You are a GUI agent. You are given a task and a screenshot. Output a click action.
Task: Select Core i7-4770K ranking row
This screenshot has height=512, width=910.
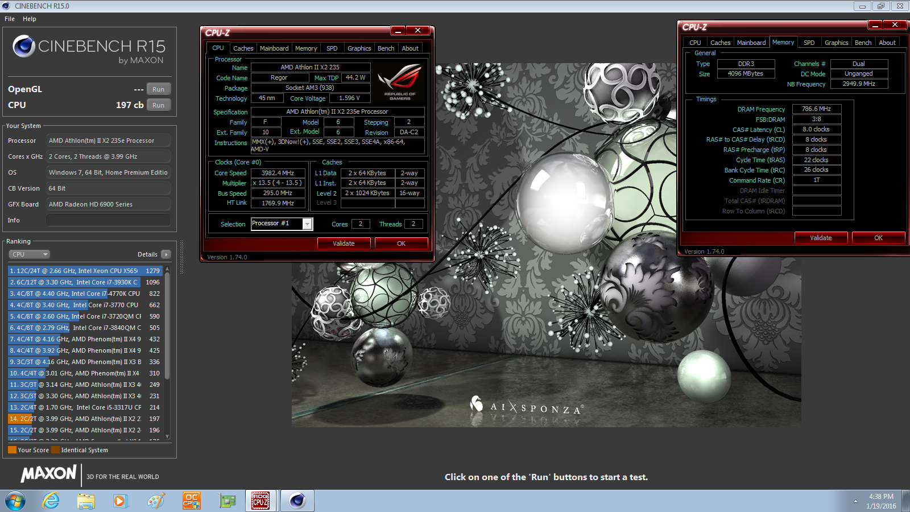(85, 294)
